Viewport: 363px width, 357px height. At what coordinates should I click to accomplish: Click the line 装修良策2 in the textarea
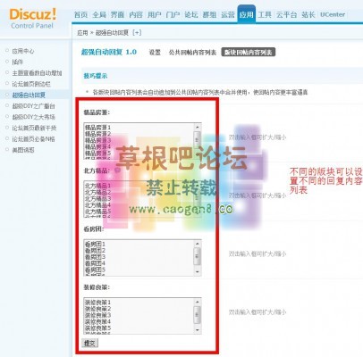(97, 309)
